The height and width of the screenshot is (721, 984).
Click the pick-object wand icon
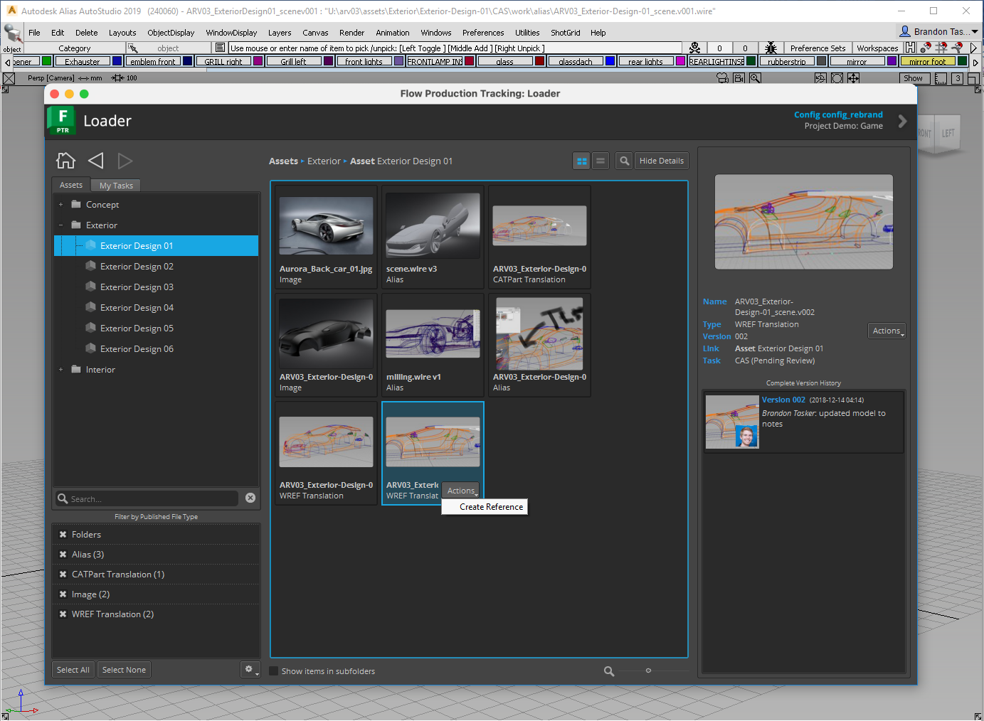(x=133, y=48)
